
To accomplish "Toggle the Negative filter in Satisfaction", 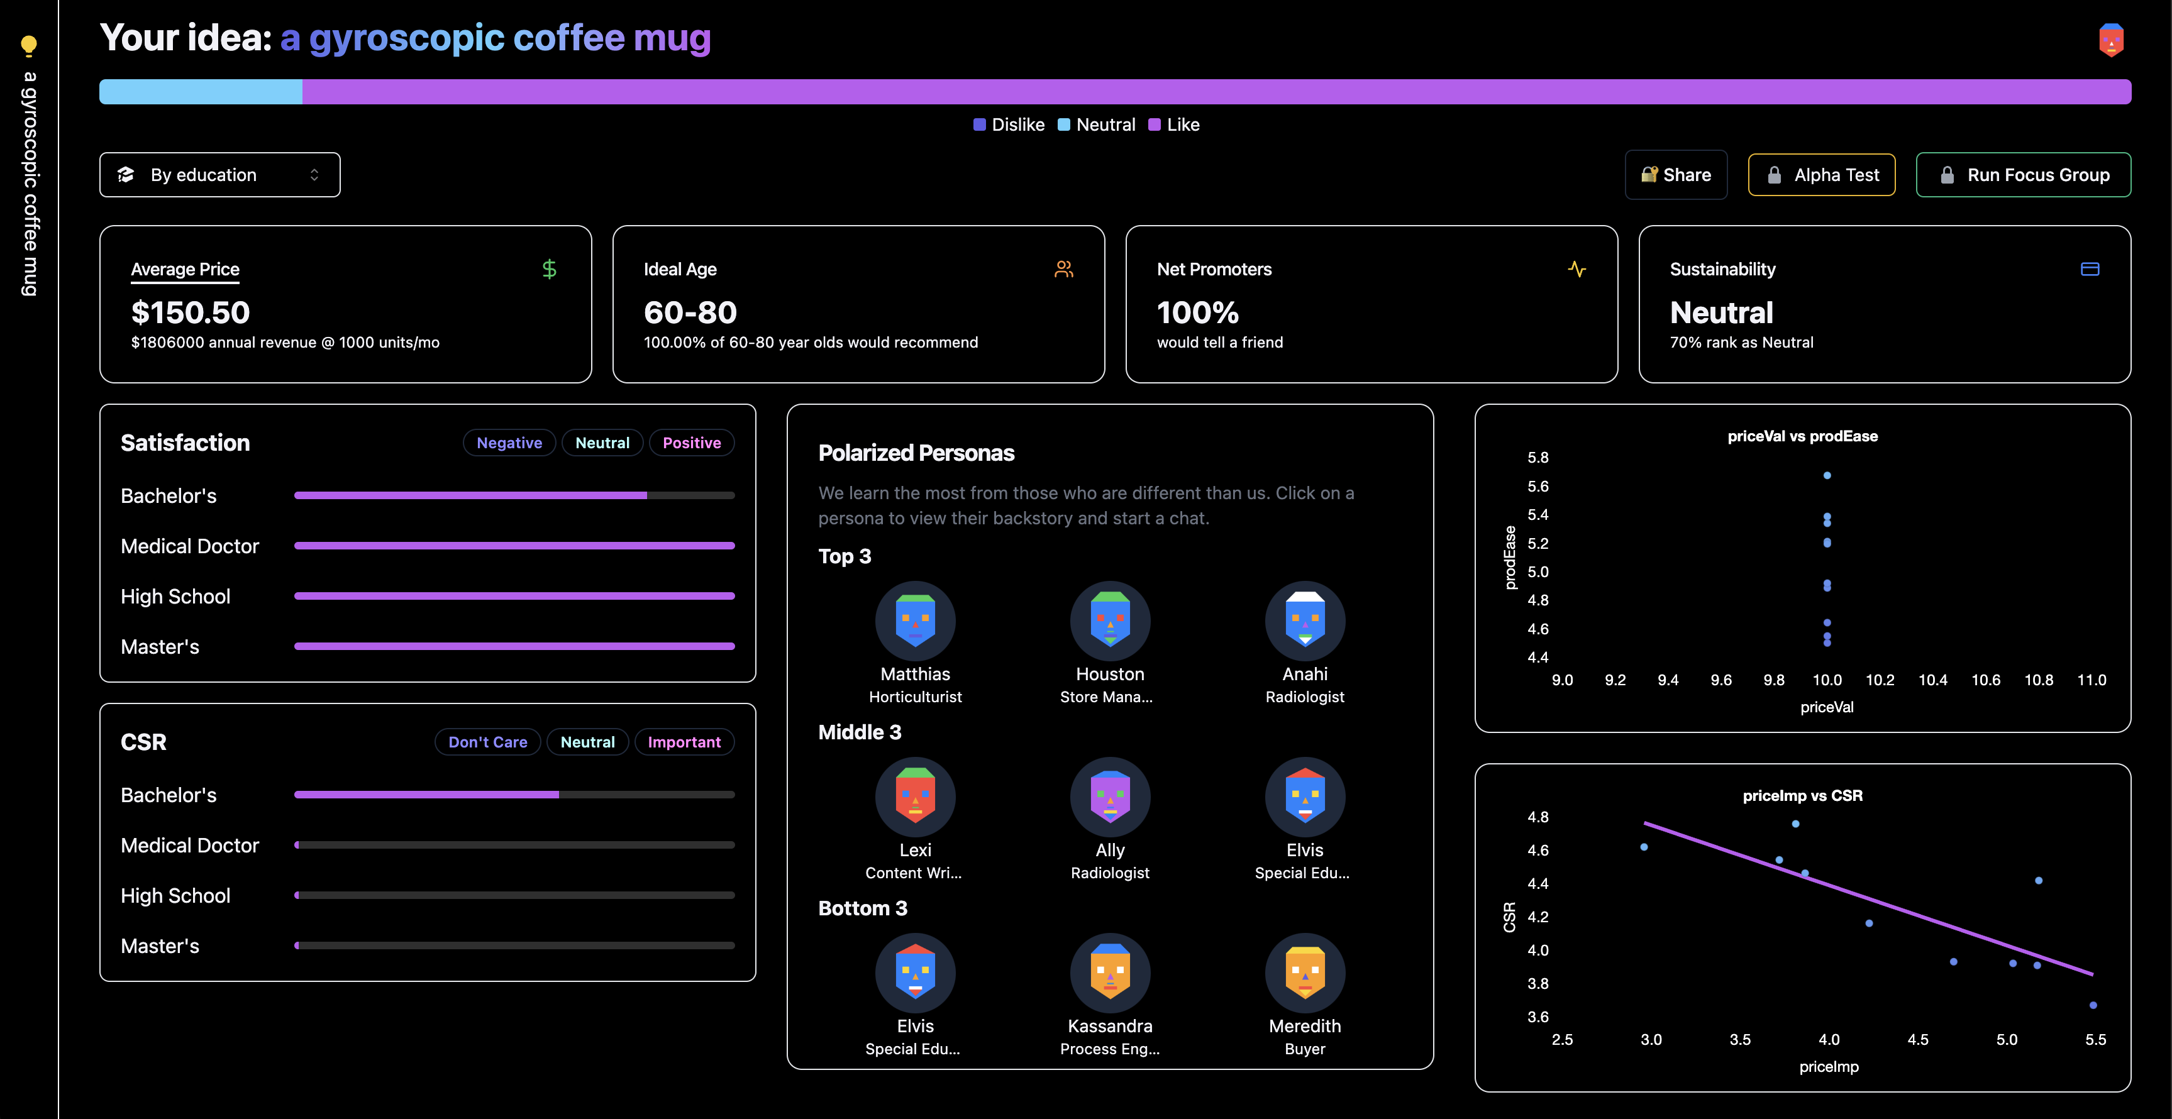I will coord(509,443).
